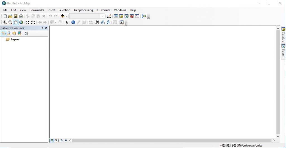286x148 pixels.
Task: Open the View menu
Action: pos(23,10)
